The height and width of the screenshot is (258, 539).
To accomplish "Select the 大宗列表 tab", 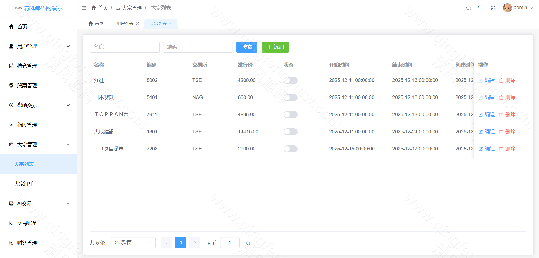I will coord(158,24).
